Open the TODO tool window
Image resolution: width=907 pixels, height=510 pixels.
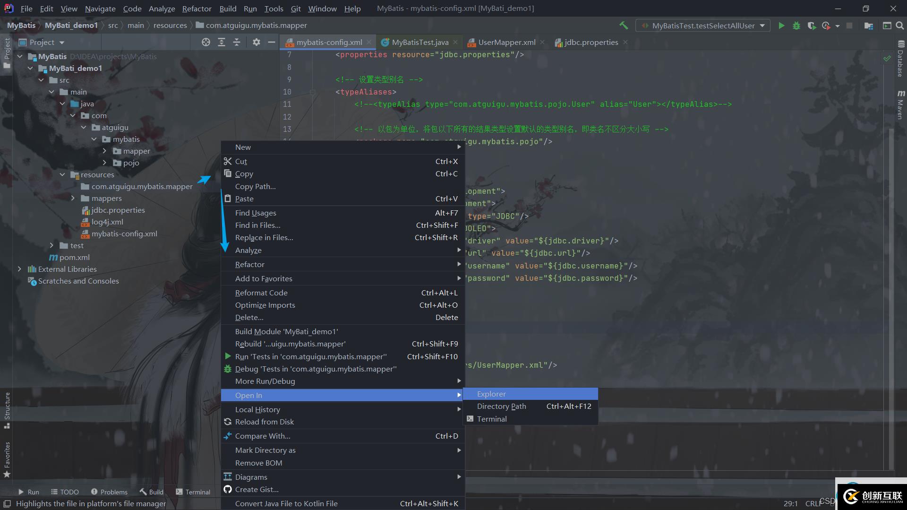tap(65, 492)
